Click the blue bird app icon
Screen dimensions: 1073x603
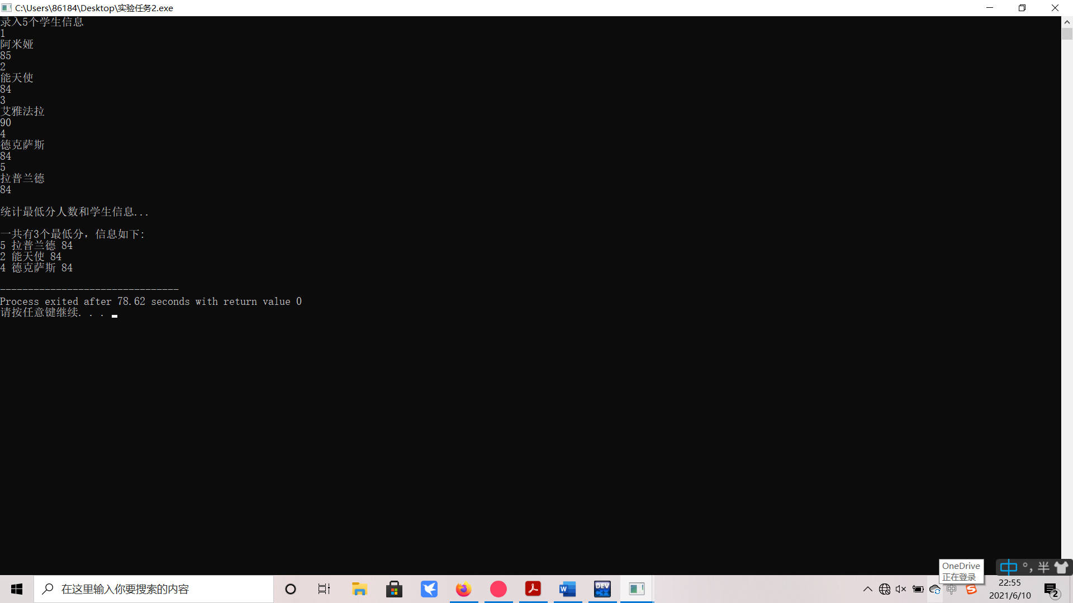(x=429, y=589)
